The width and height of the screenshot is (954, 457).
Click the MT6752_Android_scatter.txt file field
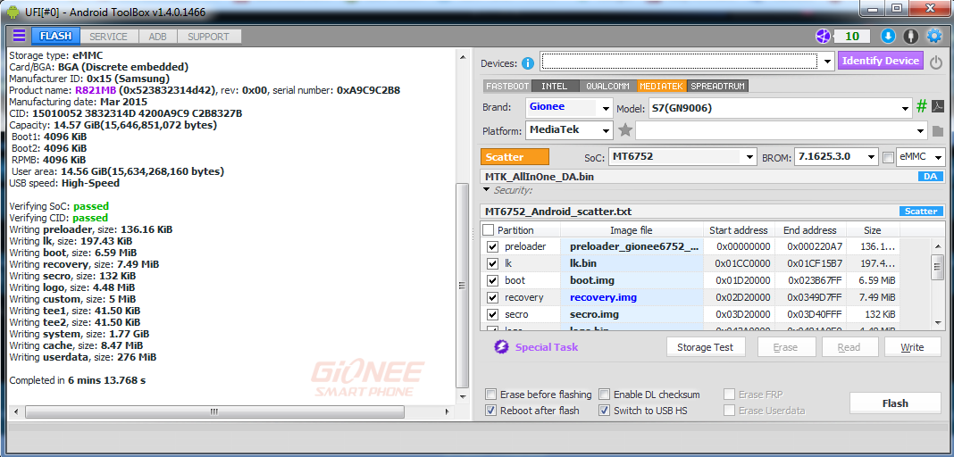pos(689,212)
